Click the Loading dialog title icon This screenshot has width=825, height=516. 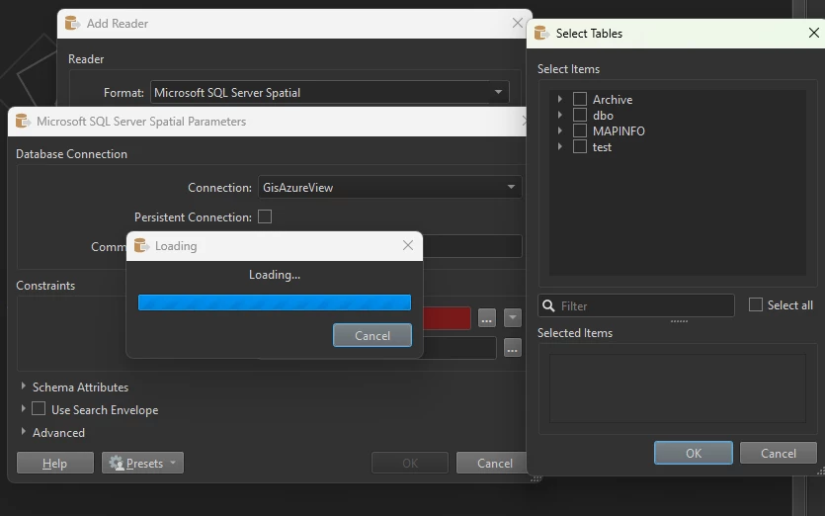(x=141, y=245)
